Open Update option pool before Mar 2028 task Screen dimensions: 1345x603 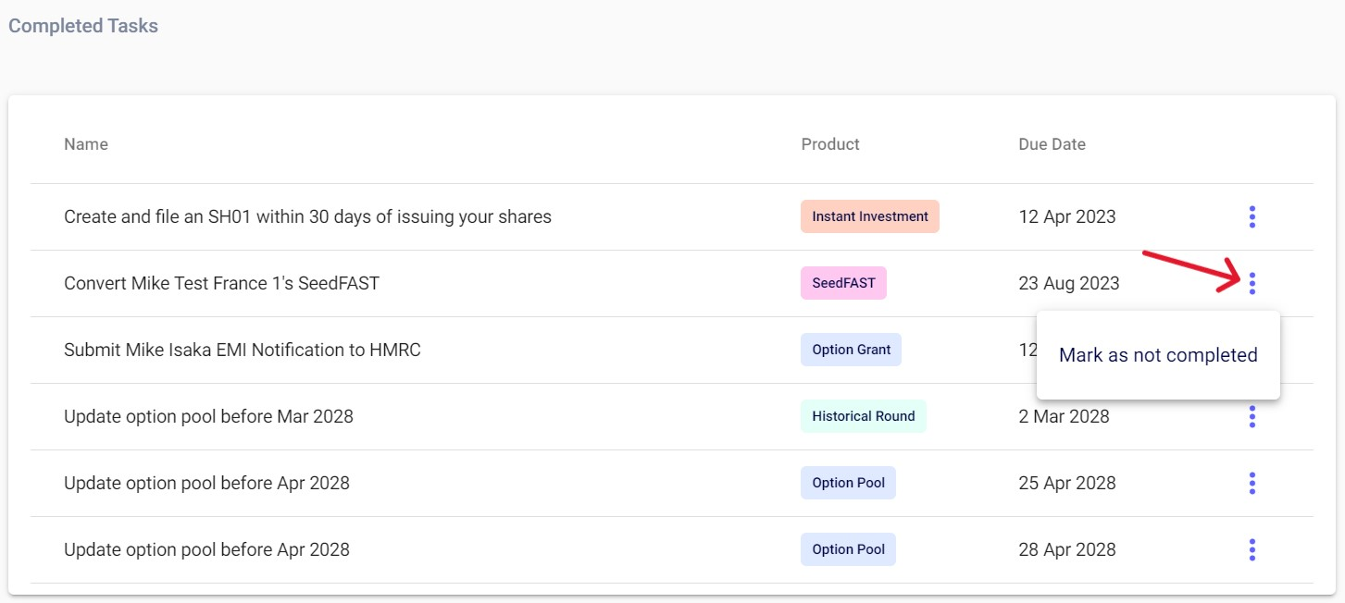click(x=208, y=416)
